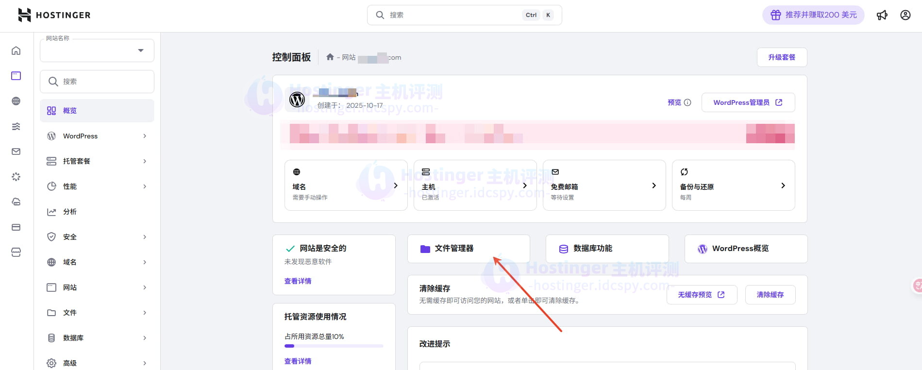
Task: Click the preview info icon next to 预览
Action: 687,102
